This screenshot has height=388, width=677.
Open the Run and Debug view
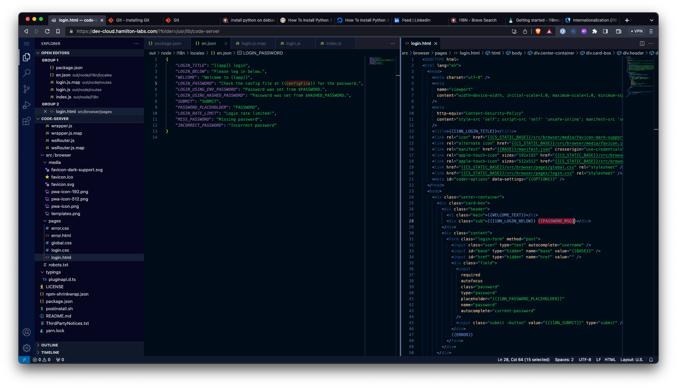pos(27,105)
